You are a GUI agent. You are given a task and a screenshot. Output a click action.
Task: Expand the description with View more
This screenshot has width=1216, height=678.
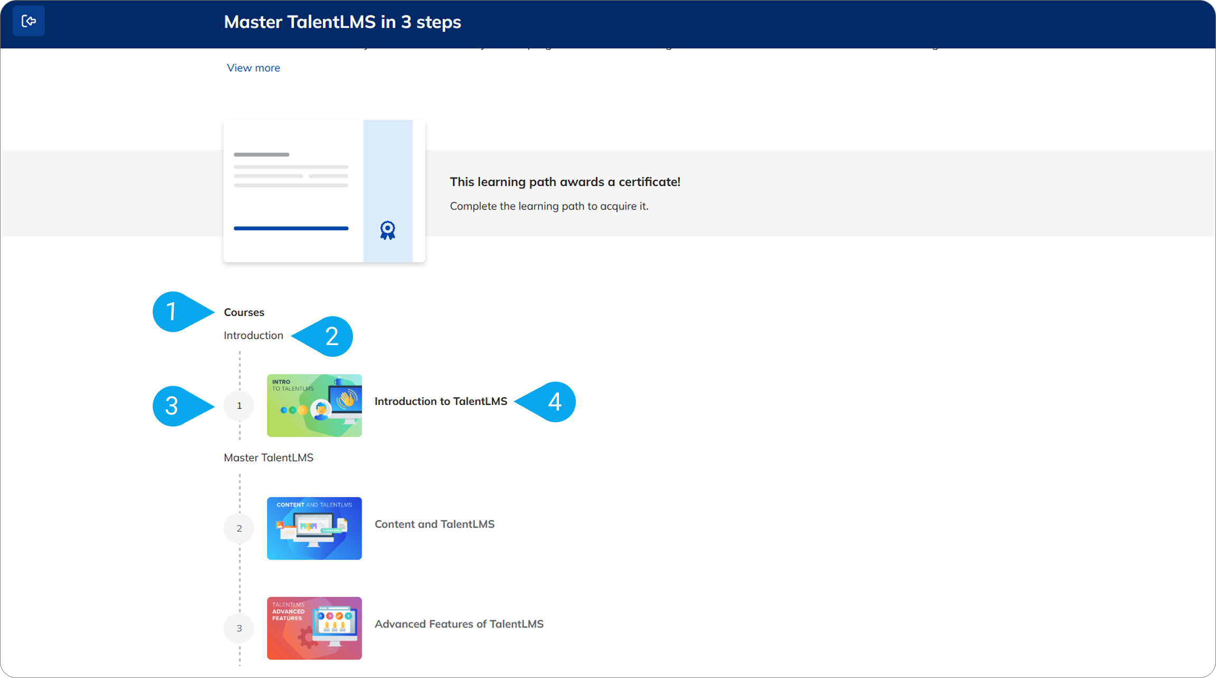pyautogui.click(x=253, y=68)
